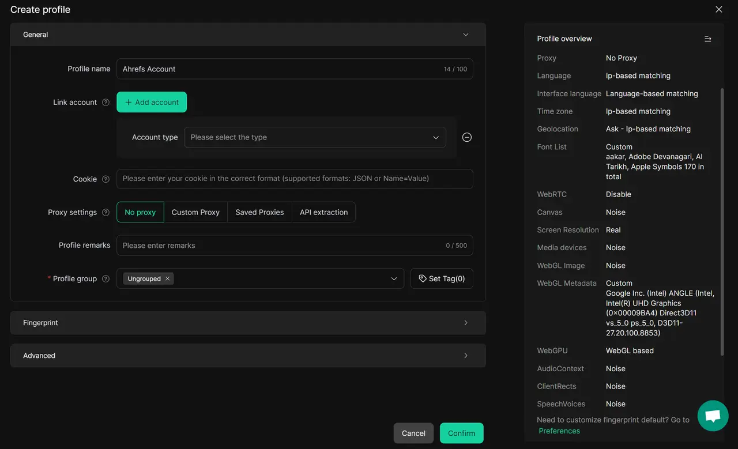Choose the Saved Proxies option

pyautogui.click(x=259, y=212)
